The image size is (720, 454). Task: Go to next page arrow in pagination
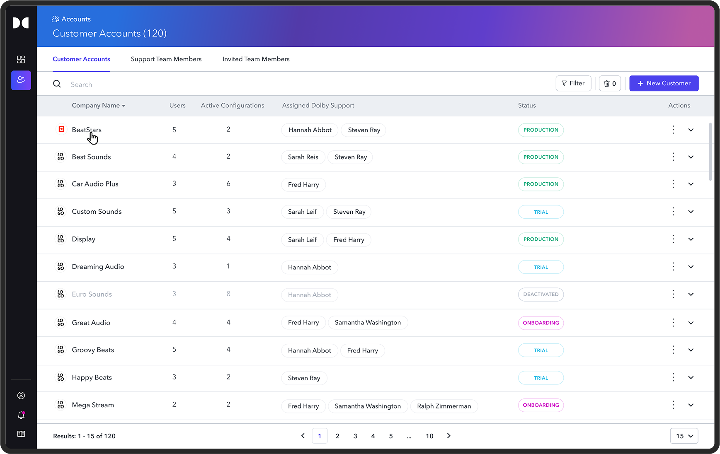pos(448,436)
